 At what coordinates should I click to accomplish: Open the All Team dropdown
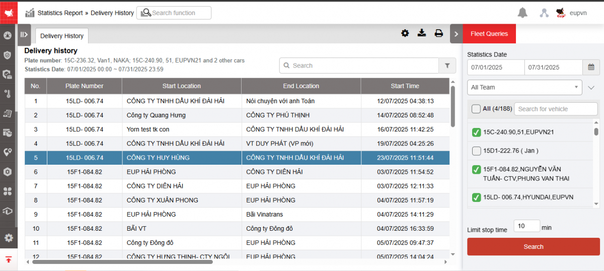(x=524, y=87)
